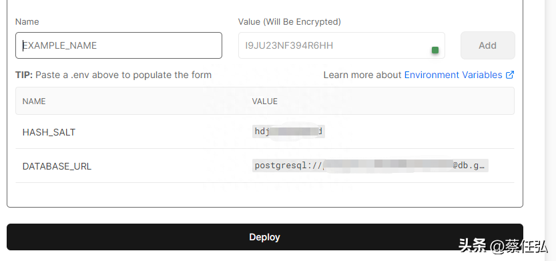Click the "Learn more about" text

pyautogui.click(x=362, y=75)
